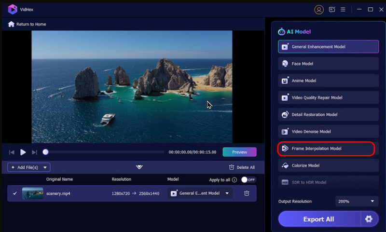Collapse the file list panel arrow
This screenshot has width=386, height=232.
pyautogui.click(x=139, y=167)
